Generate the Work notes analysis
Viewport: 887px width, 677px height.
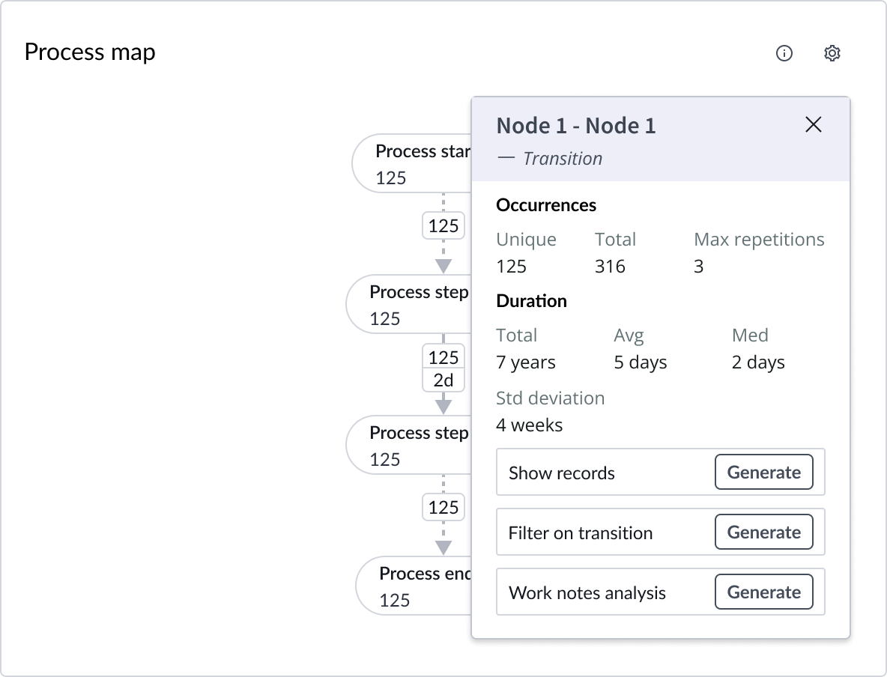pos(763,592)
